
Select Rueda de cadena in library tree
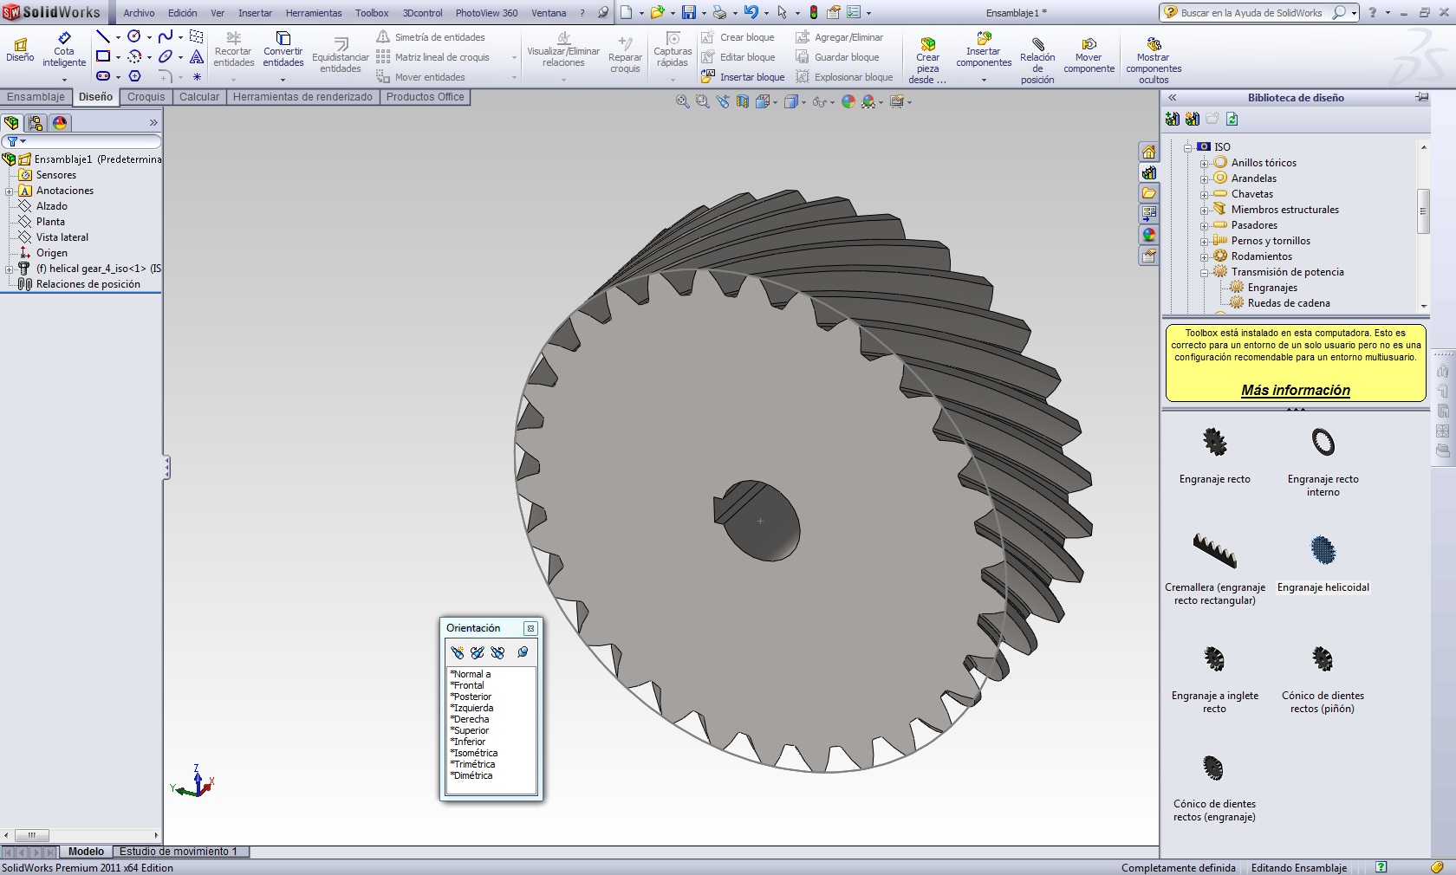(1289, 303)
